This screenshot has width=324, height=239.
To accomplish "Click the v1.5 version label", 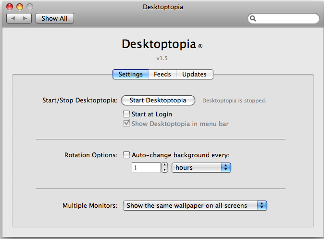I will [x=162, y=58].
